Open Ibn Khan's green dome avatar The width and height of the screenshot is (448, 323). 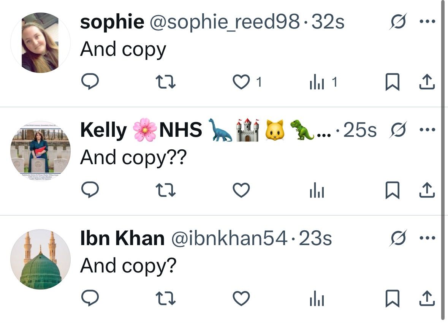click(40, 259)
